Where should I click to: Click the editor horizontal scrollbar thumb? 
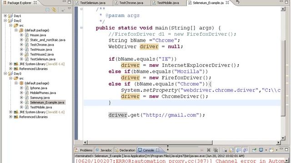[x=150, y=142]
